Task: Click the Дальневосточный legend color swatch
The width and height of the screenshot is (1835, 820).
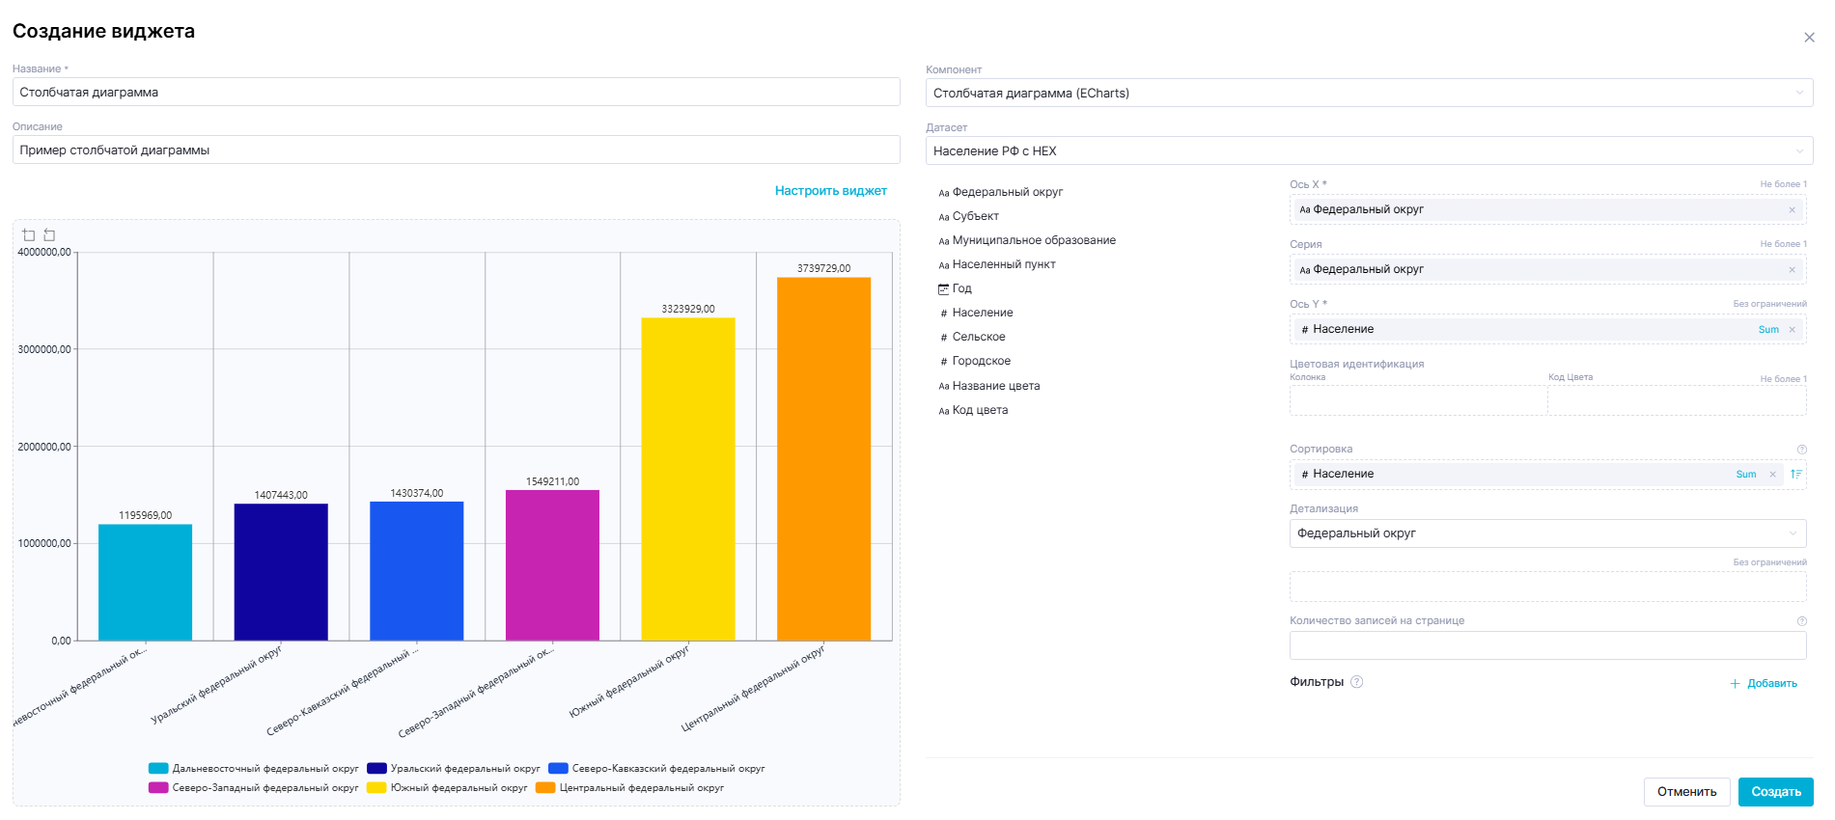Action: (158, 769)
